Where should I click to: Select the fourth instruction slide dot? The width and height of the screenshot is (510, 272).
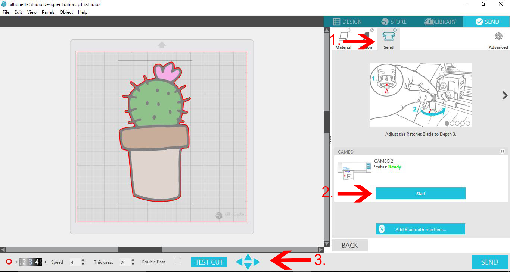point(463,123)
